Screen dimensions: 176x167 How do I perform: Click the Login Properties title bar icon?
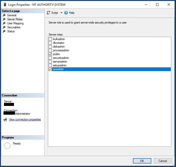tap(4, 5)
